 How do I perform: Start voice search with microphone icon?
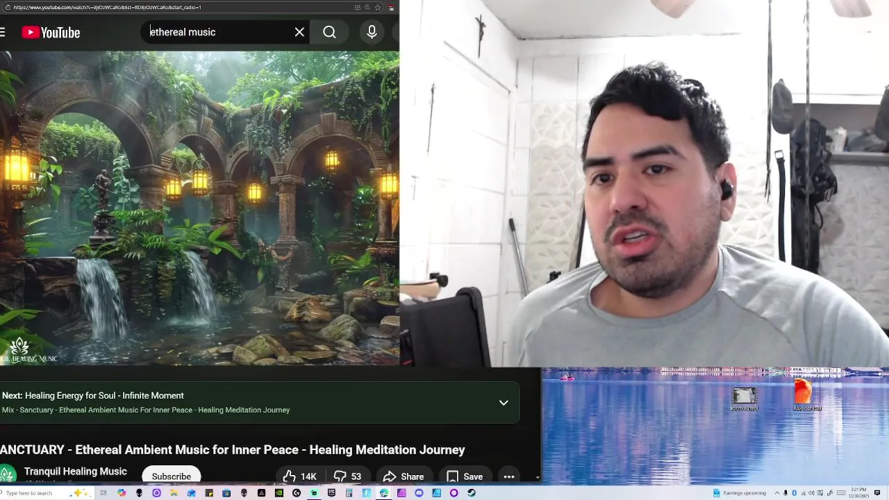pos(372,32)
